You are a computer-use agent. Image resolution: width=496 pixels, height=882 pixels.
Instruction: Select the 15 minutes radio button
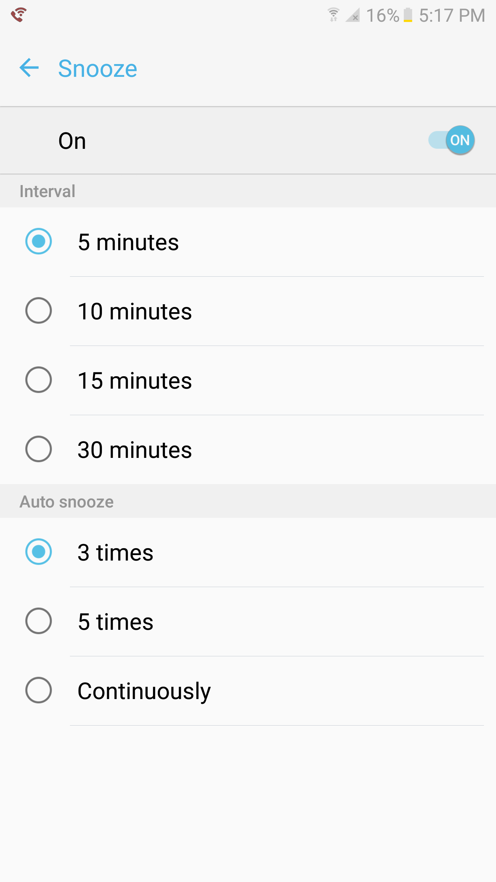tap(39, 380)
